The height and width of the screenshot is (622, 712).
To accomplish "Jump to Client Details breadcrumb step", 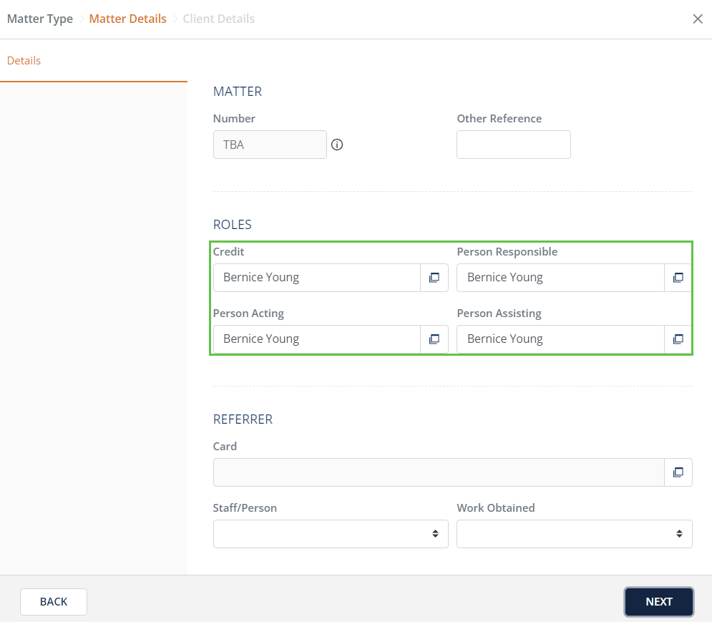I will point(218,19).
